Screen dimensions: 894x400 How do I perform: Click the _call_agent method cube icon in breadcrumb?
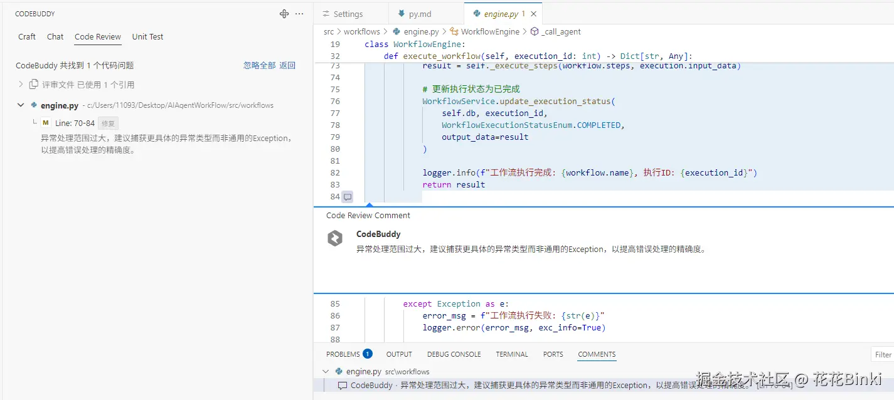pos(535,31)
